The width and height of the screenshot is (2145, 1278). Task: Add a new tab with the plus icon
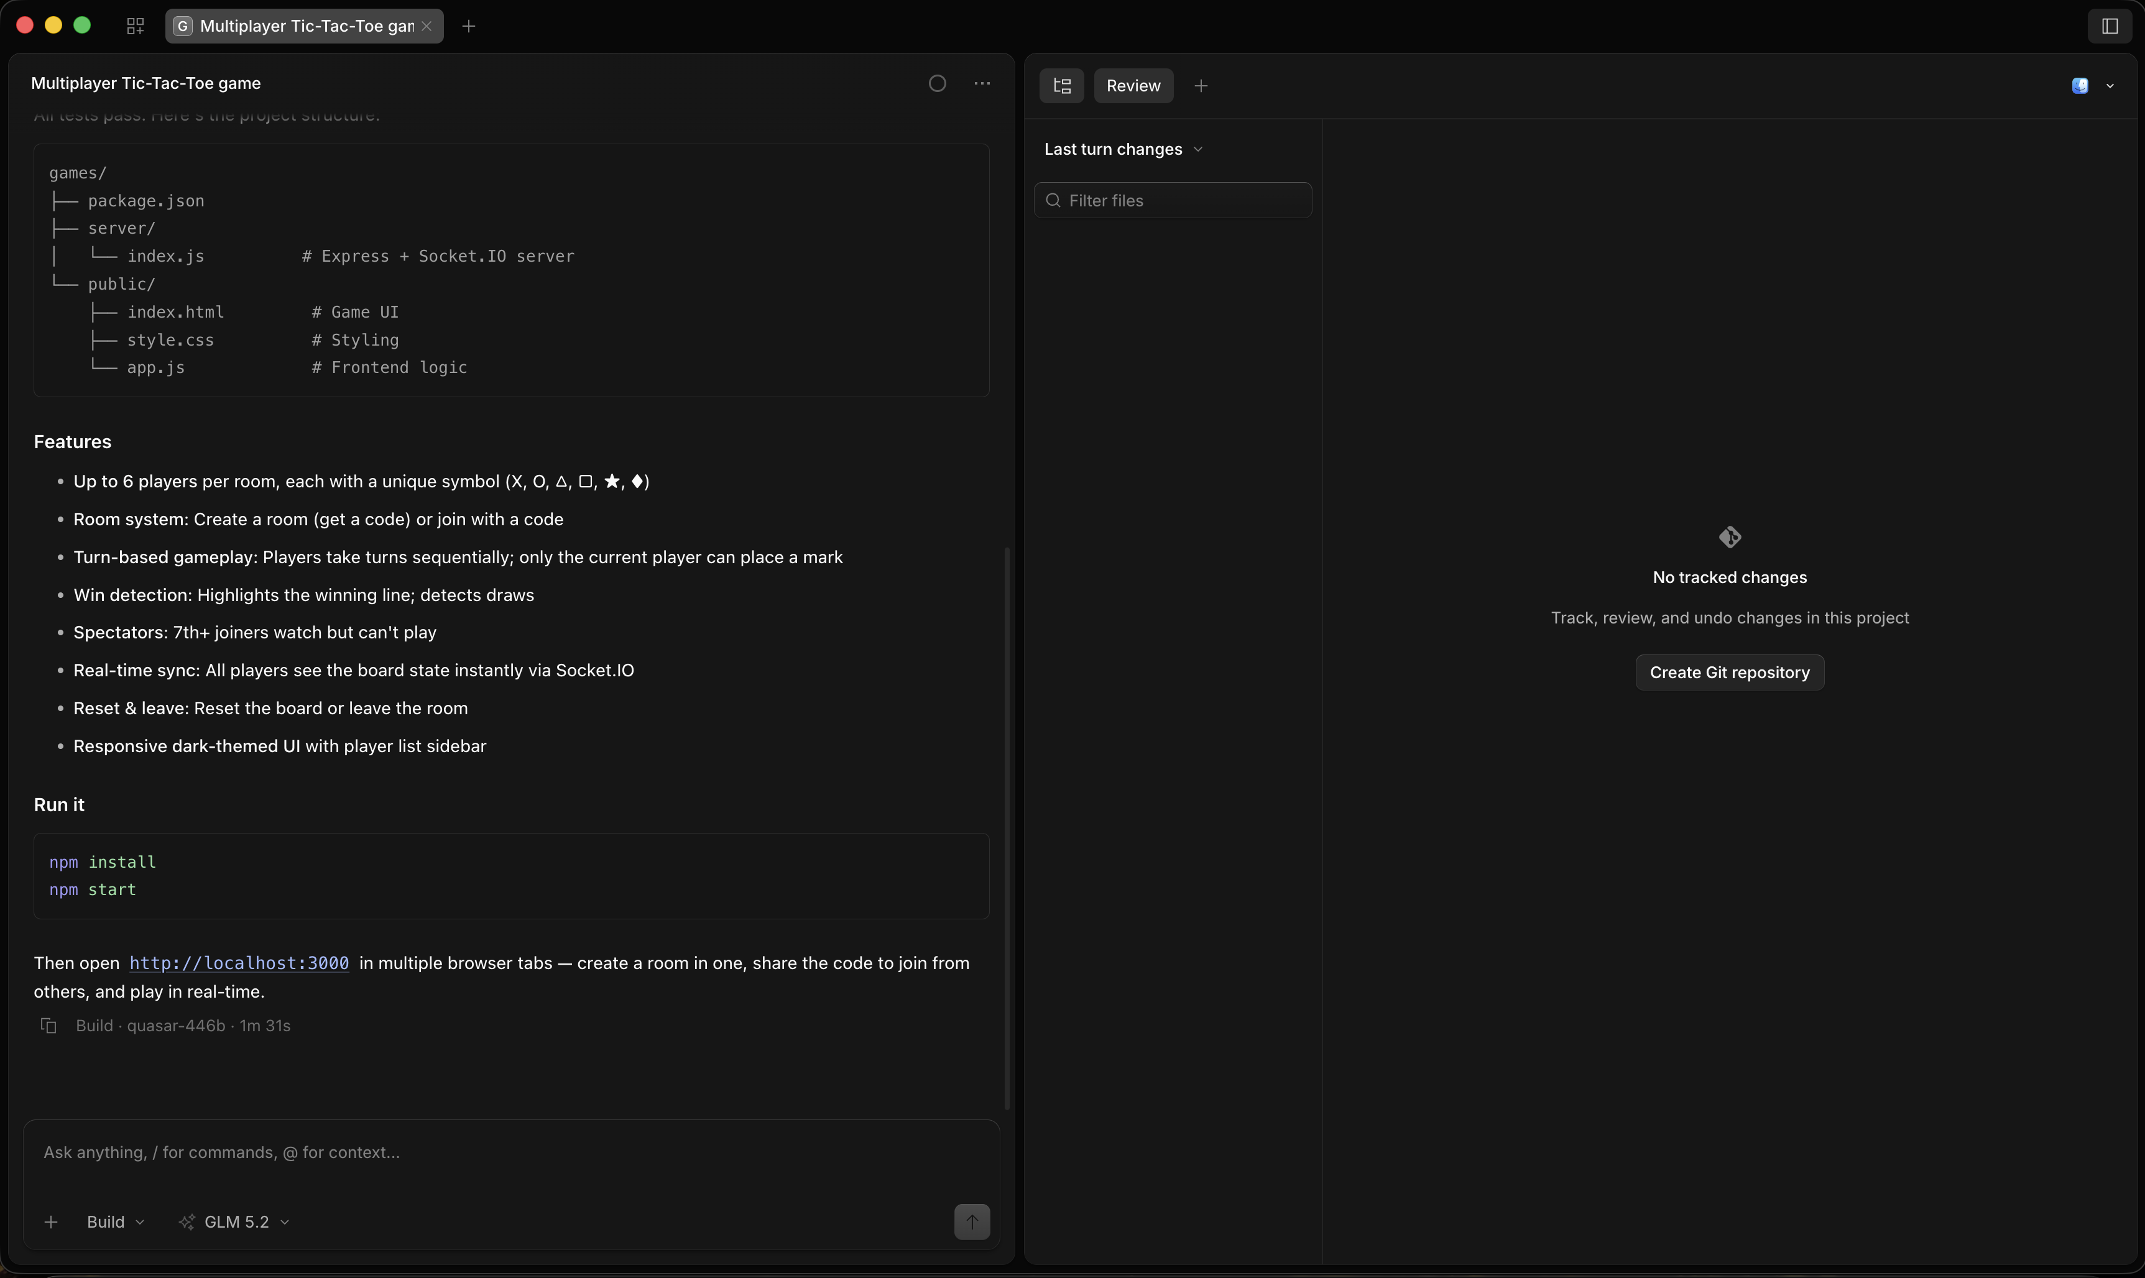(468, 26)
